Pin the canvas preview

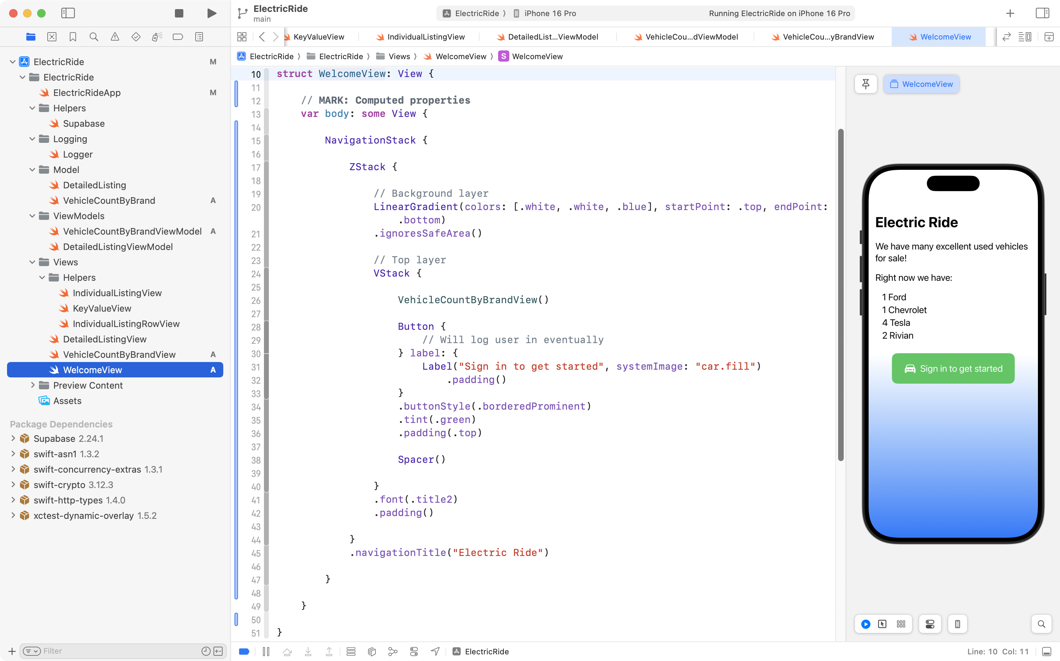click(865, 84)
